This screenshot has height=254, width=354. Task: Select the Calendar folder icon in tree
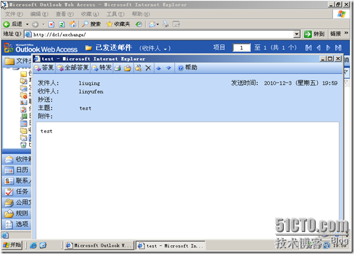[x=24, y=123]
